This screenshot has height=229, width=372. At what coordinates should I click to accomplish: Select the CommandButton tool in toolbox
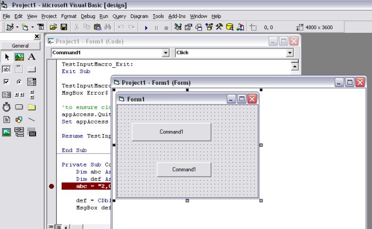pyautogui.click(x=31, y=69)
